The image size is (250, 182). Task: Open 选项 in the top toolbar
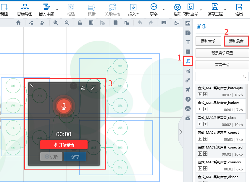(177, 9)
